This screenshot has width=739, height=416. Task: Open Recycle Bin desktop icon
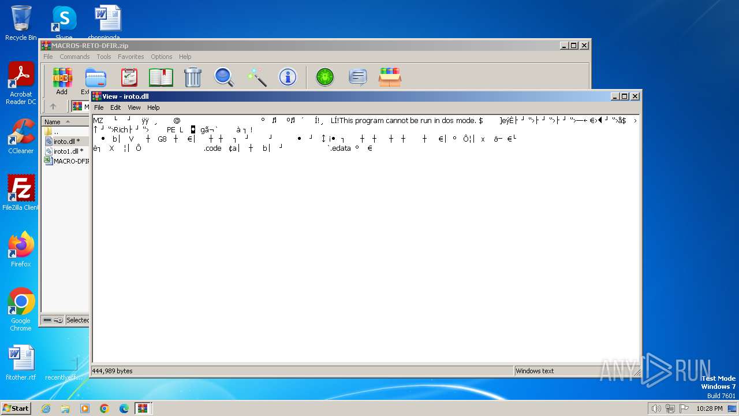21,23
